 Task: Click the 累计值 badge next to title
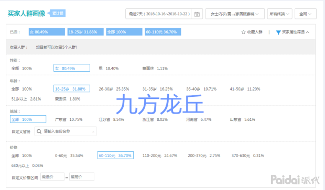pos(58,14)
